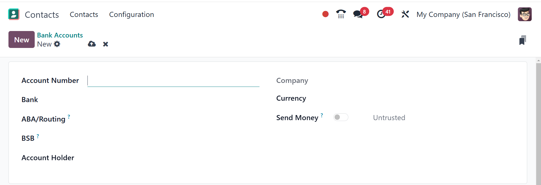
Task: Open the debug tools wrench icon
Action: 405,14
